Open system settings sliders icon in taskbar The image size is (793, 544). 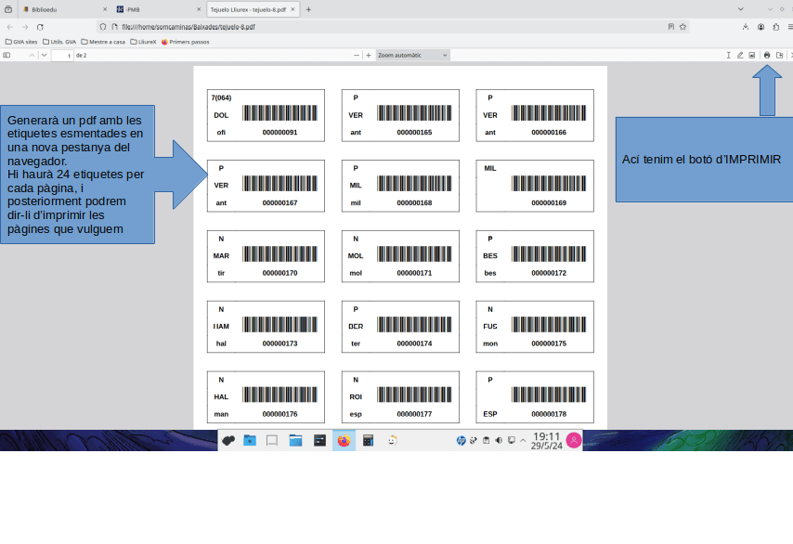[x=319, y=440]
